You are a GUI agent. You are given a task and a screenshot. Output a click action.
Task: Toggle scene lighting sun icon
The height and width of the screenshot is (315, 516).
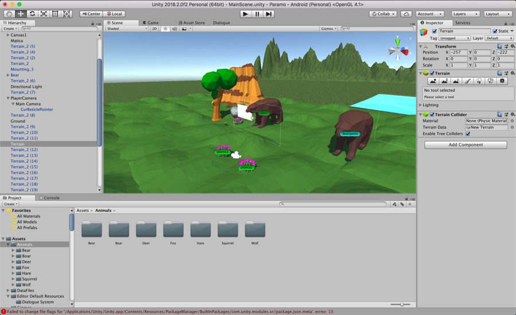[x=165, y=29]
